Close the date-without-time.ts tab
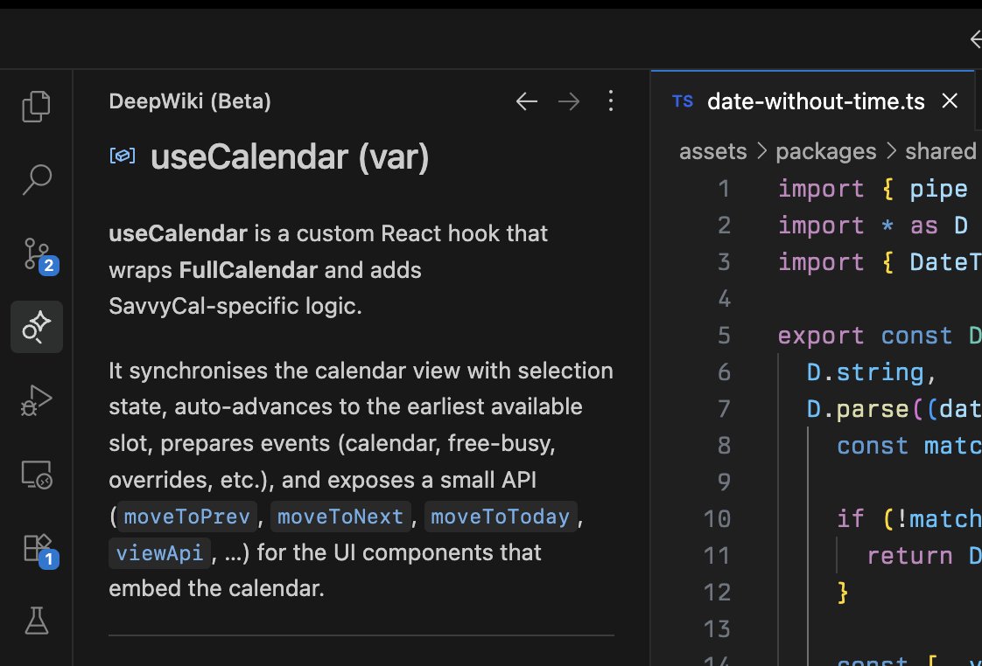This screenshot has width=982, height=666. 950,101
